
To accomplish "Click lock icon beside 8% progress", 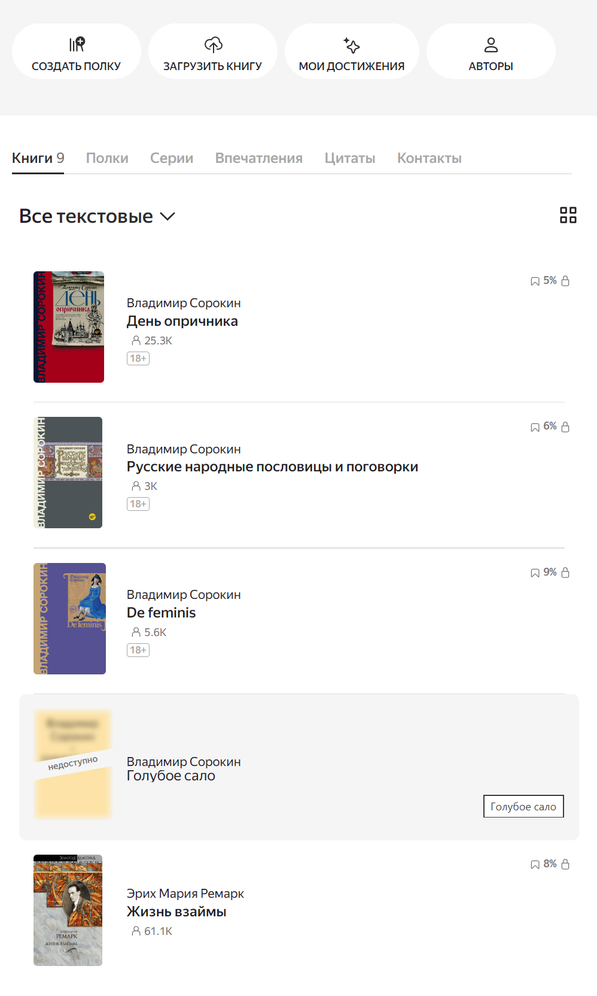I will click(565, 864).
